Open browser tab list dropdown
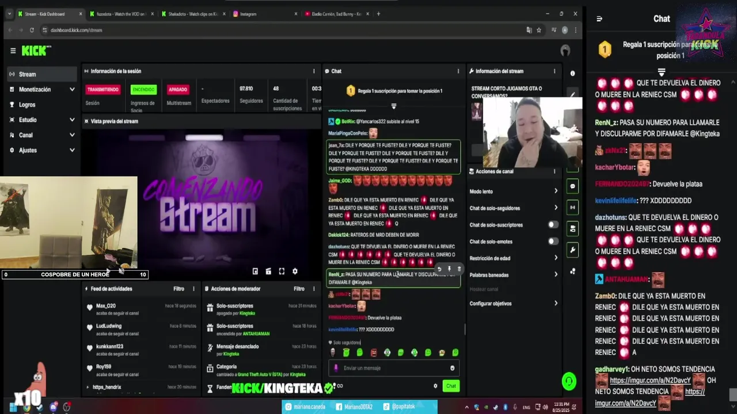Viewport: 737px width, 414px height. 9,14
